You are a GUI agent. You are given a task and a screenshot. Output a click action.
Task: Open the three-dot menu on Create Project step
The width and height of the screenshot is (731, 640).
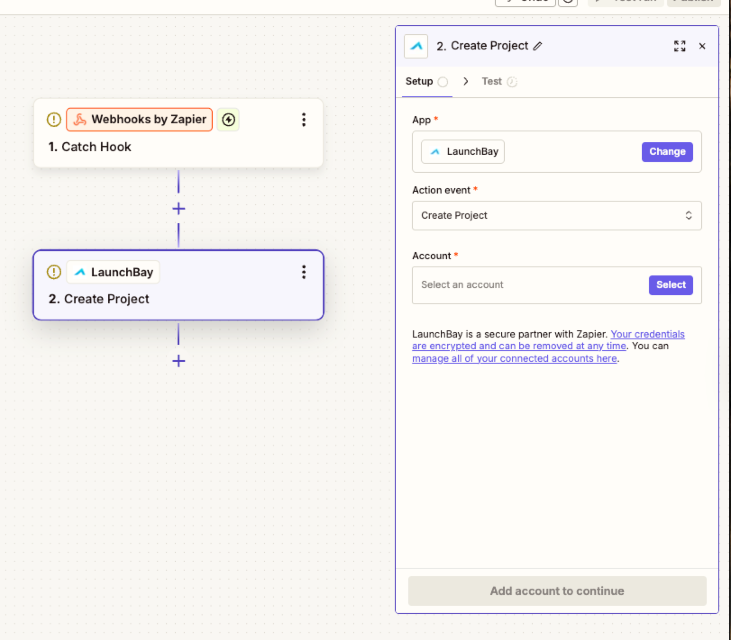[x=304, y=272]
